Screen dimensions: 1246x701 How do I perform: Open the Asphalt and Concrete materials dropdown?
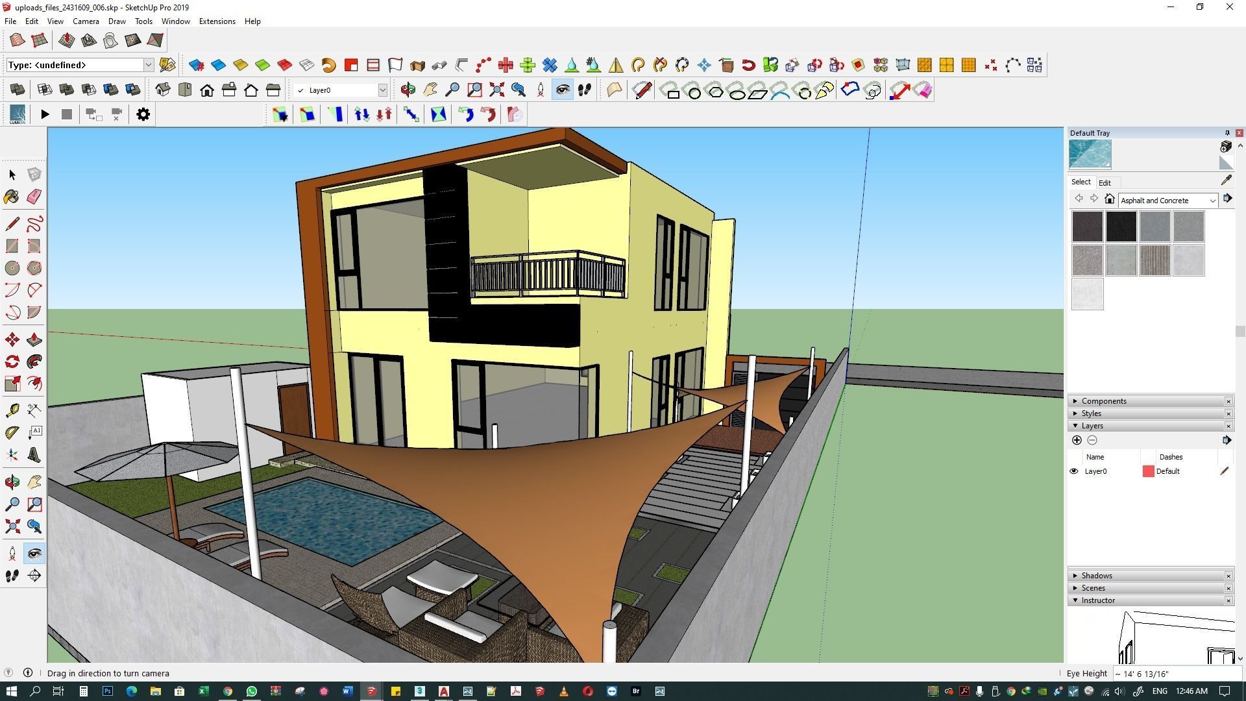[1212, 201]
